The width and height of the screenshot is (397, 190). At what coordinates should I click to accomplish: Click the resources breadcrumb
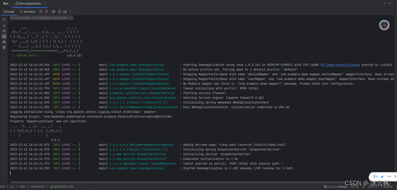point(38,187)
